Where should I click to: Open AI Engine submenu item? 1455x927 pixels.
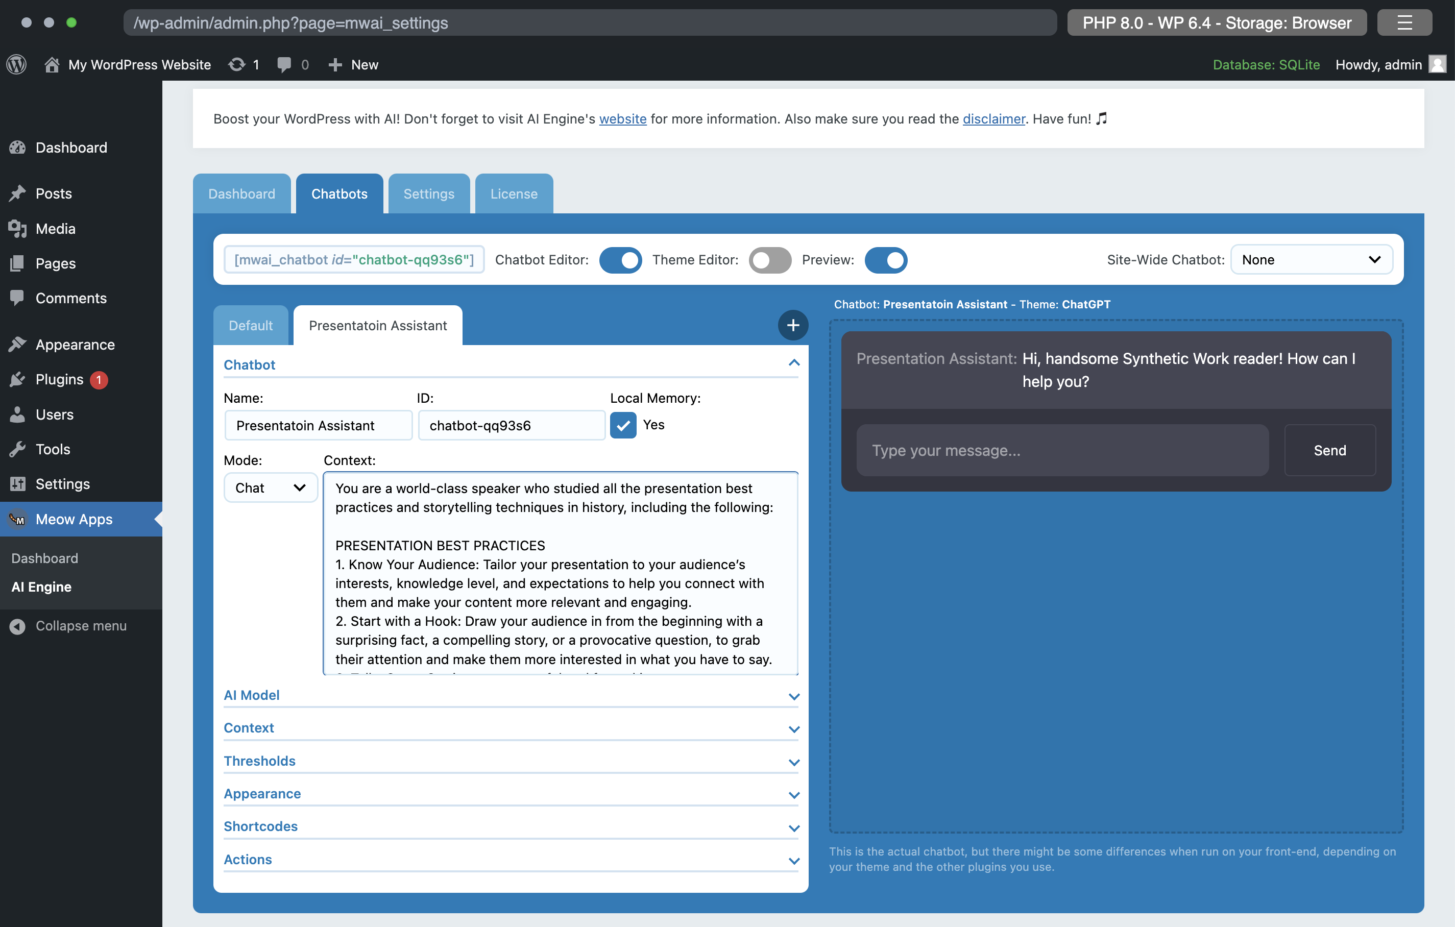click(x=42, y=587)
